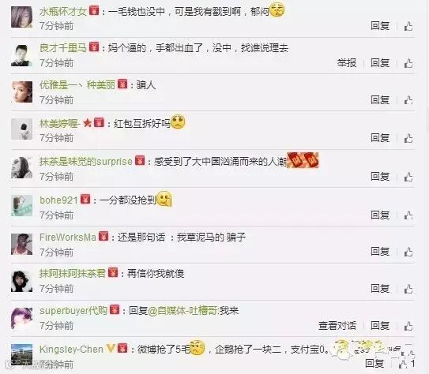Like 良才千里马's comment with thumbs-up
The width and height of the screenshot is (429, 374).
click(x=408, y=63)
